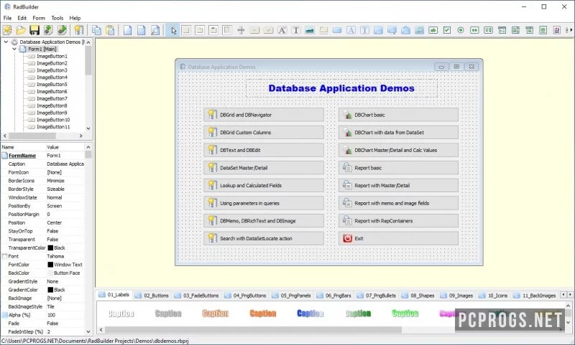
Task: Save project using the floppy disk icon
Action: click(x=34, y=30)
